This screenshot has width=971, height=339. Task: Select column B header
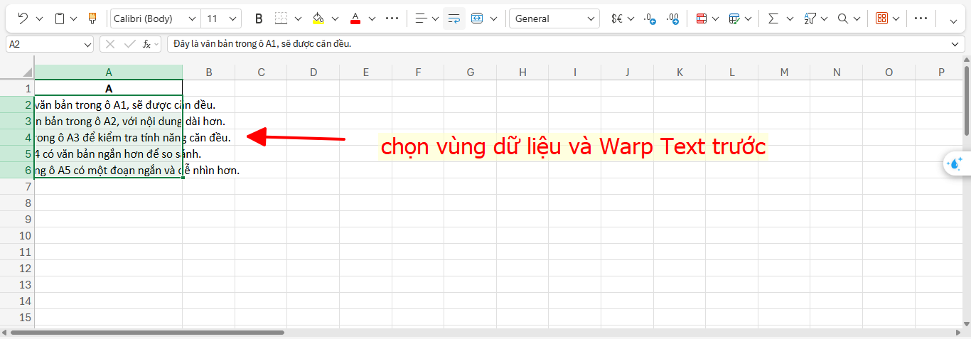(x=209, y=72)
